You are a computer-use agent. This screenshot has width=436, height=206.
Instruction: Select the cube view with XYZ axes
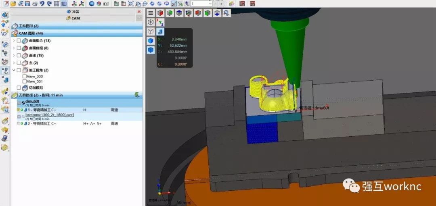click(x=189, y=13)
